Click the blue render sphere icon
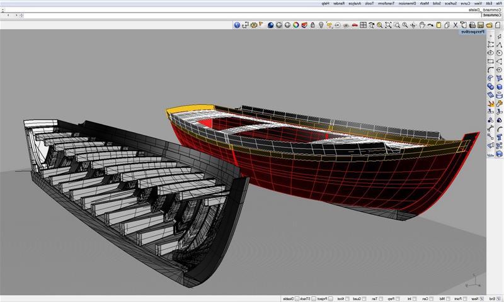The image size is (504, 302). tap(270, 25)
